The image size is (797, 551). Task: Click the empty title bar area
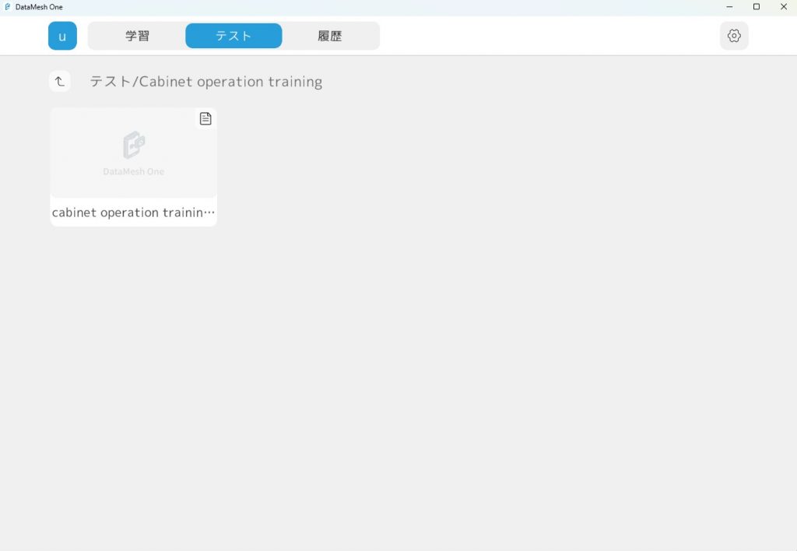[x=389, y=7]
